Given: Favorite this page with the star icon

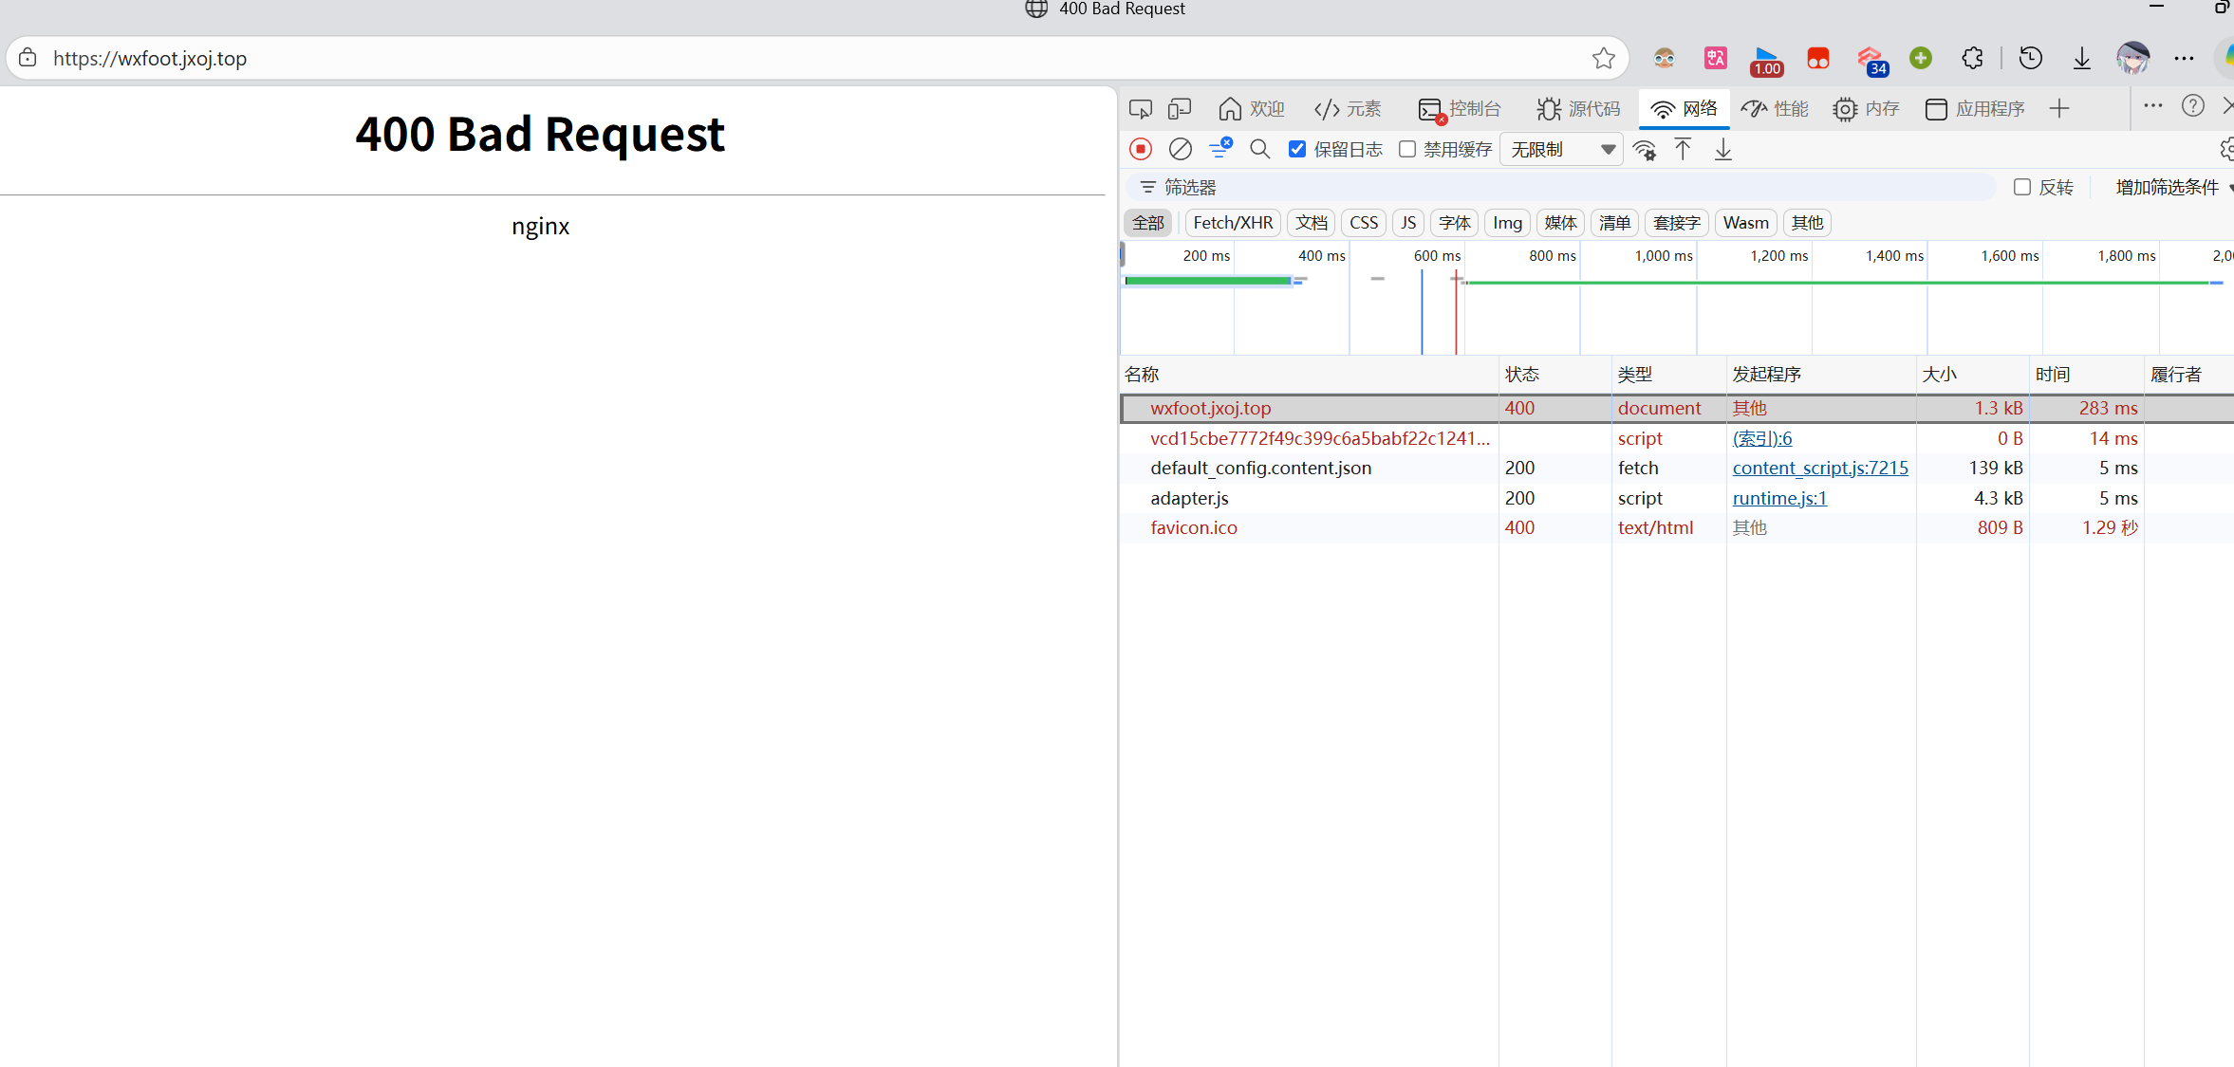Looking at the screenshot, I should pos(1603,58).
